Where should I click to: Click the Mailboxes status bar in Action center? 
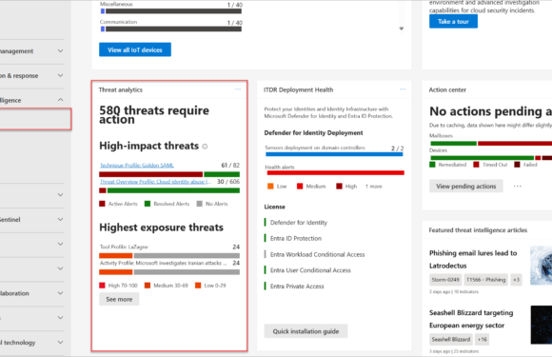[491, 144]
